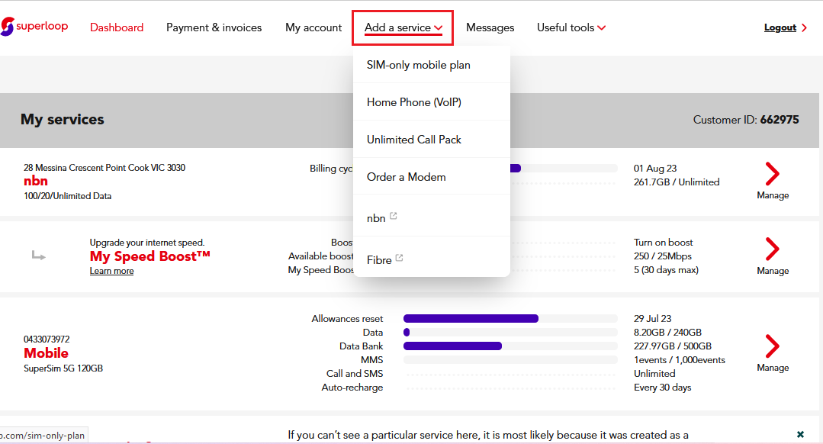
Task: Click the Superloop logo icon
Action: coord(10,27)
